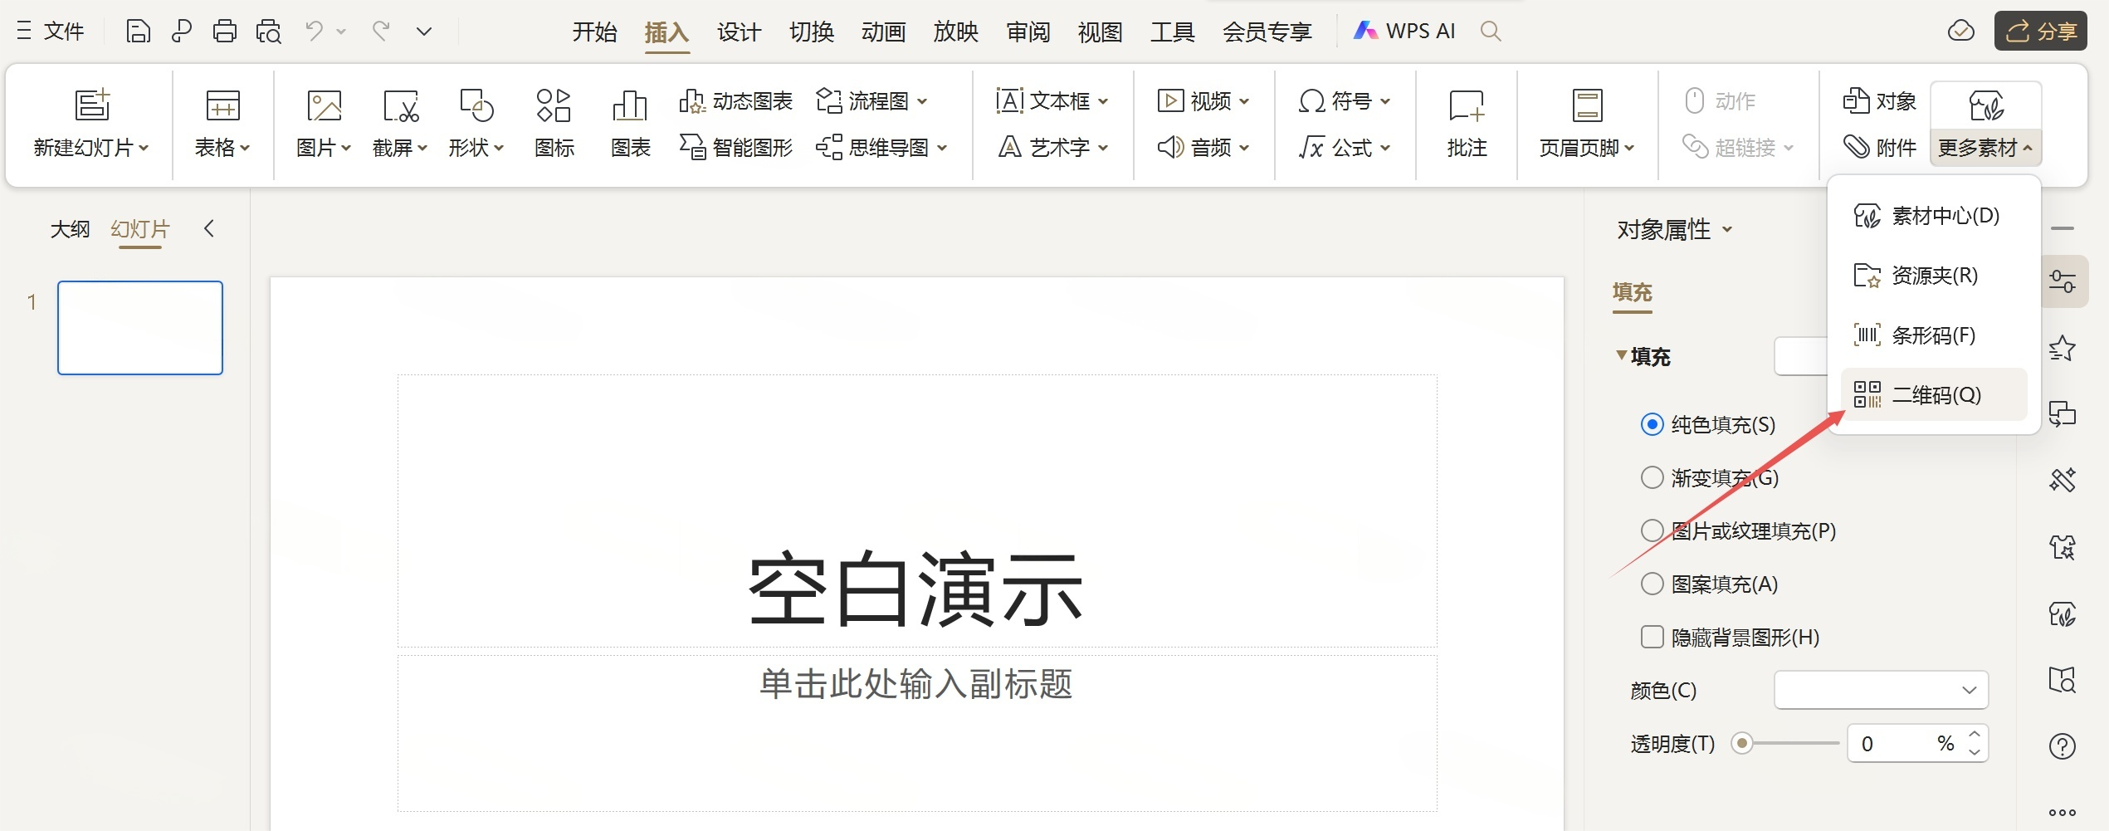
Task: Select the 图案填充(A) radio option
Action: [1652, 584]
